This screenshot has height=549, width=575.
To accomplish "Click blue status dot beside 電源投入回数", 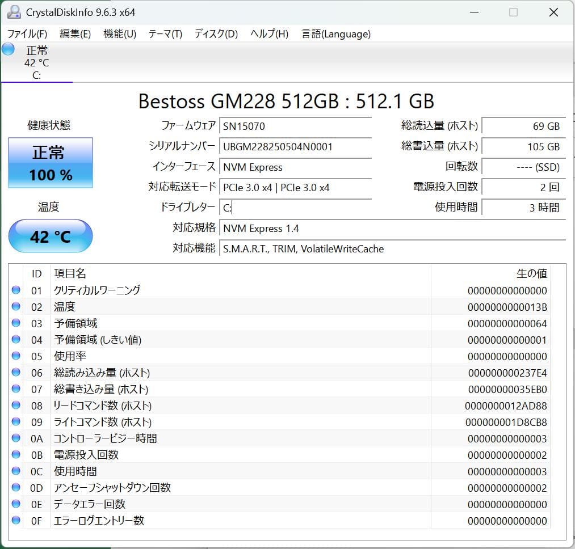I will click(16, 455).
